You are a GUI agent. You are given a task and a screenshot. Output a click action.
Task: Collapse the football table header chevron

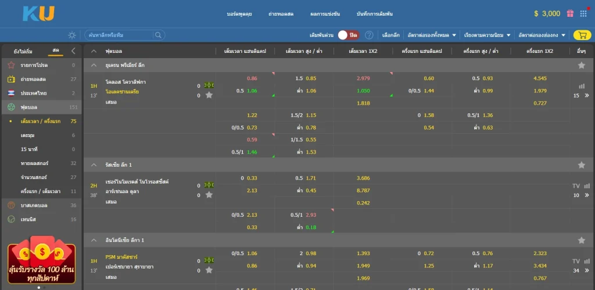point(94,51)
